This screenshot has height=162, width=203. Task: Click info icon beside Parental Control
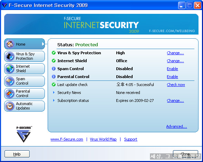coord(54,77)
